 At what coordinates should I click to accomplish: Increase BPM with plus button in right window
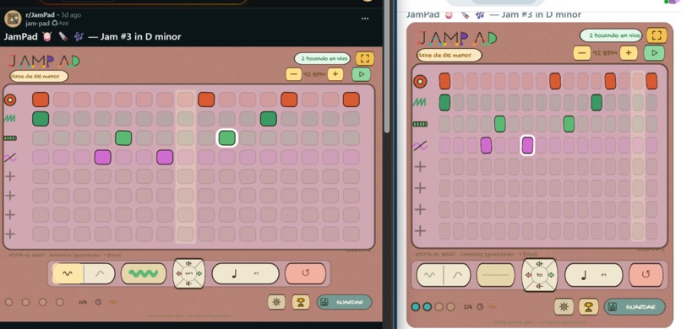pyautogui.click(x=628, y=53)
